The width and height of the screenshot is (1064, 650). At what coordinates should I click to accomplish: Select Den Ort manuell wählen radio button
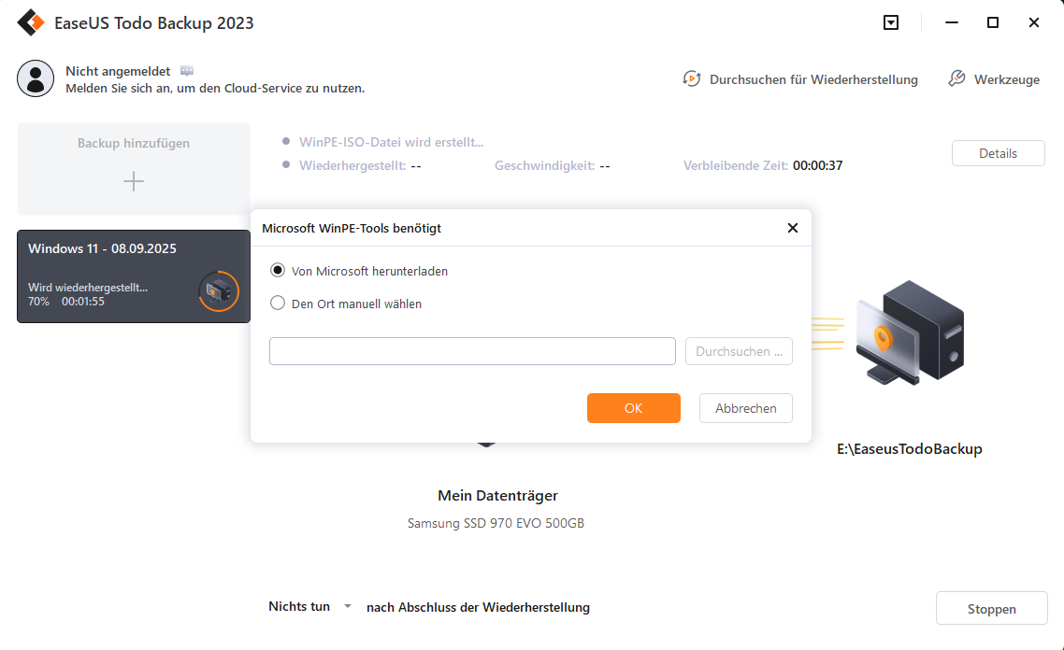[278, 303]
